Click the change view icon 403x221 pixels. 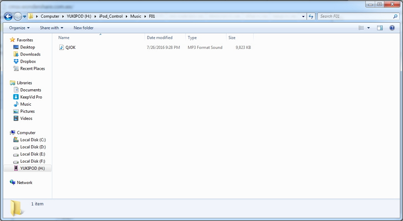pyautogui.click(x=361, y=28)
